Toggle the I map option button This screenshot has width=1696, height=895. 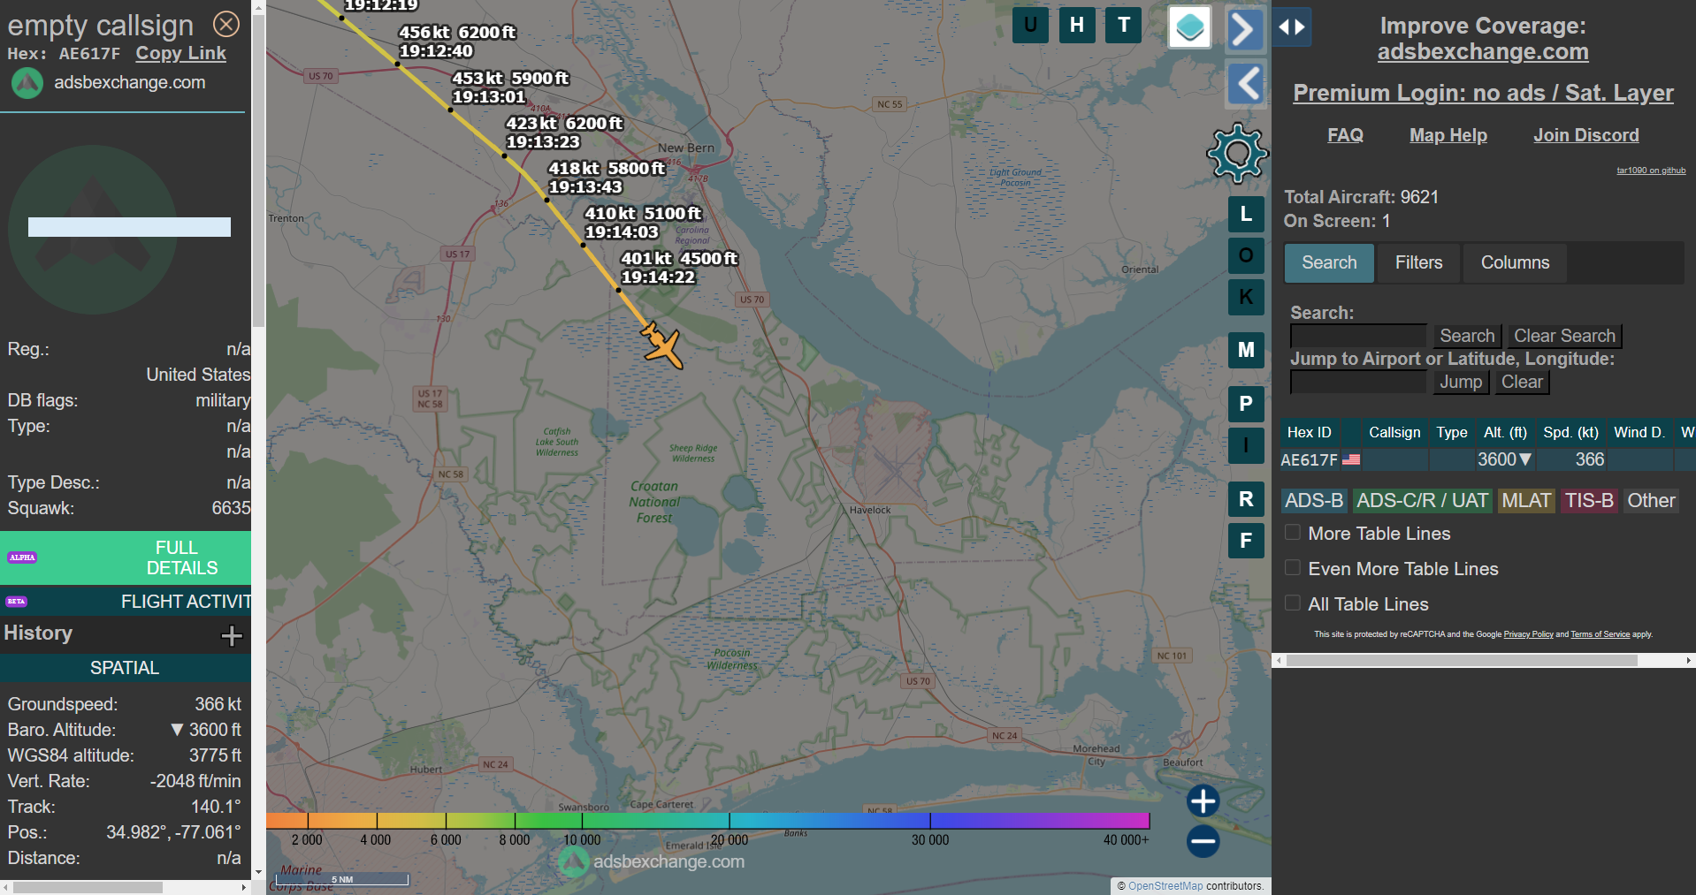coord(1246,445)
